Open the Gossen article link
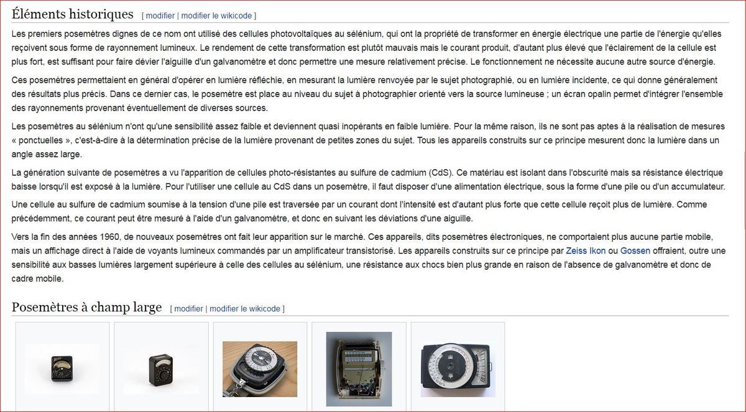Viewport: 746px width, 412px height. pos(635,251)
